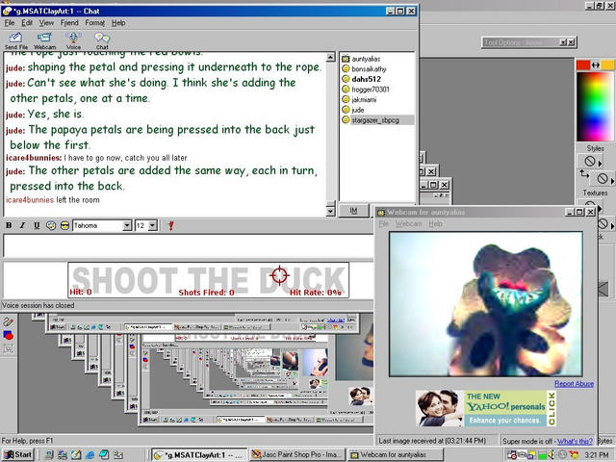Click the What's this? link
The image size is (616, 462).
pos(575,441)
